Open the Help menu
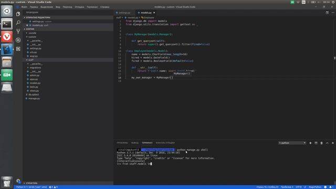Viewport: 336px width, 189px height. [x=104, y=7]
